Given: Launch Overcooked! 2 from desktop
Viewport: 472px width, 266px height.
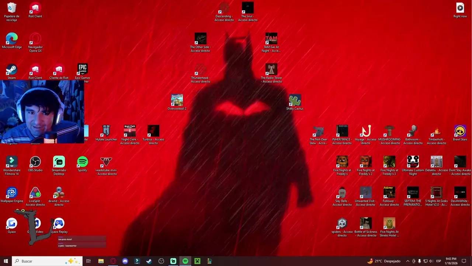Looking at the screenshot, I should (177, 102).
